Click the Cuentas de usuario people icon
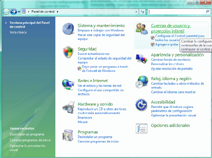Image resolution: width=212 pixels, height=158 pixels. [x=142, y=28]
